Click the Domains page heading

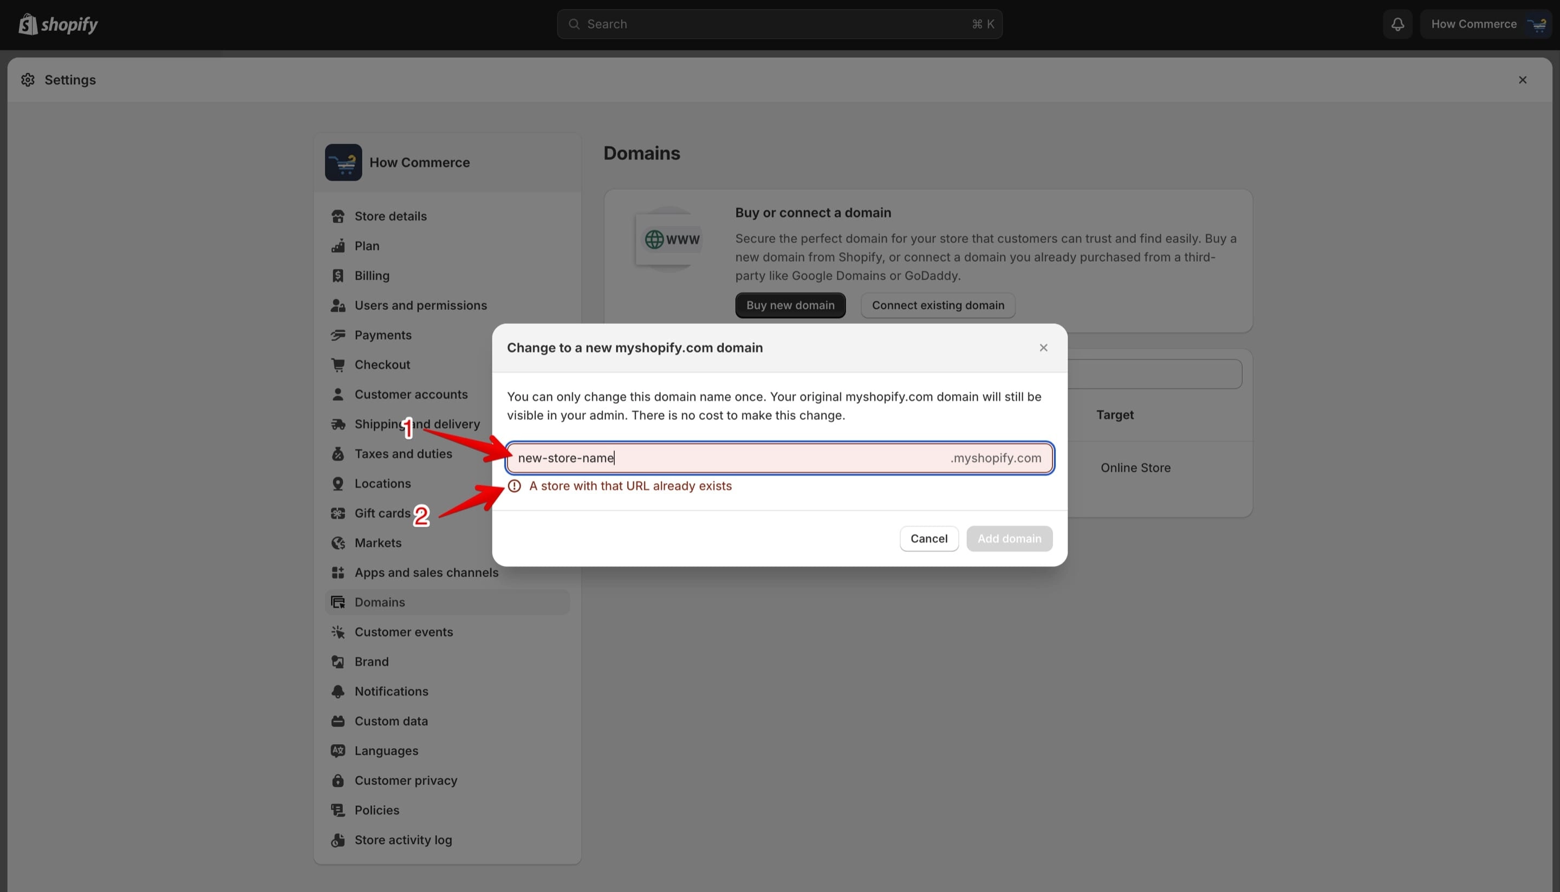click(641, 153)
